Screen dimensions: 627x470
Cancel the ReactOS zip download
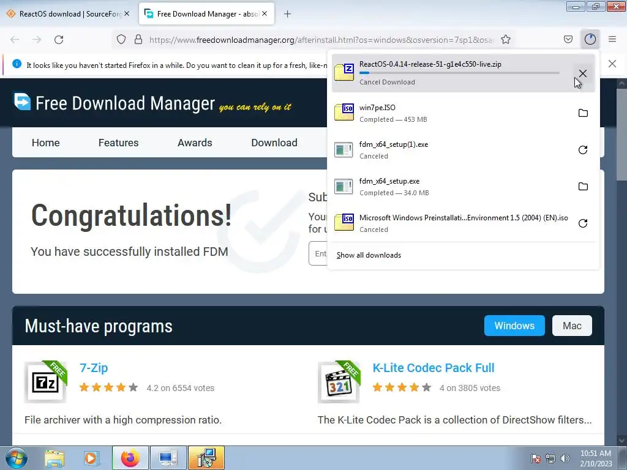point(583,73)
